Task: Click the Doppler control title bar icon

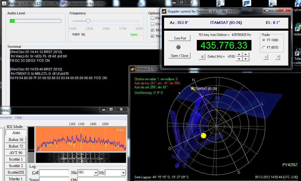Action: (x=164, y=11)
